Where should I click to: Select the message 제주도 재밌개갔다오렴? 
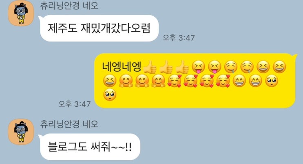pos(99,28)
